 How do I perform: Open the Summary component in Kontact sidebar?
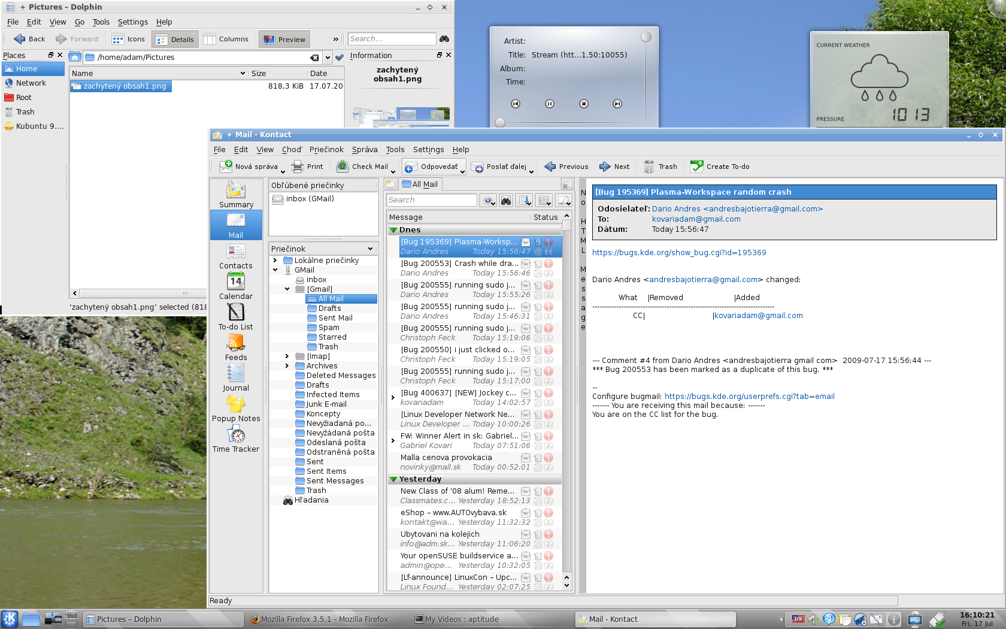coord(236,195)
